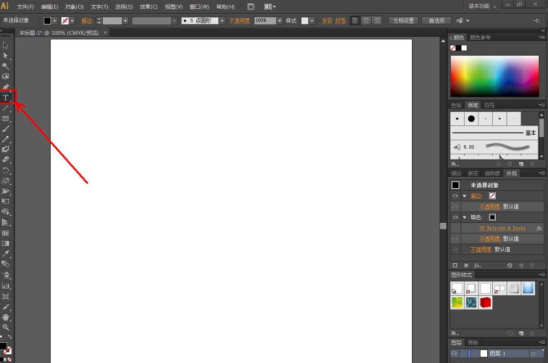Open the 对象(O) menu

coord(75,7)
